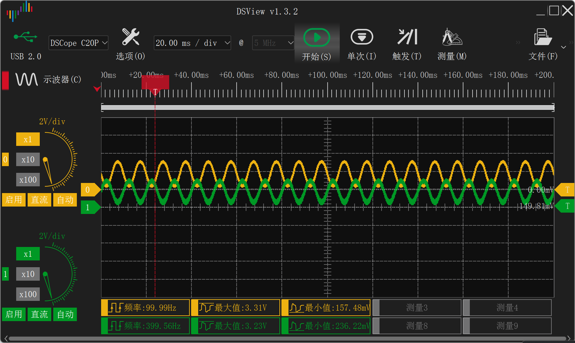Maximize the DSView window

pyautogui.click(x=554, y=11)
